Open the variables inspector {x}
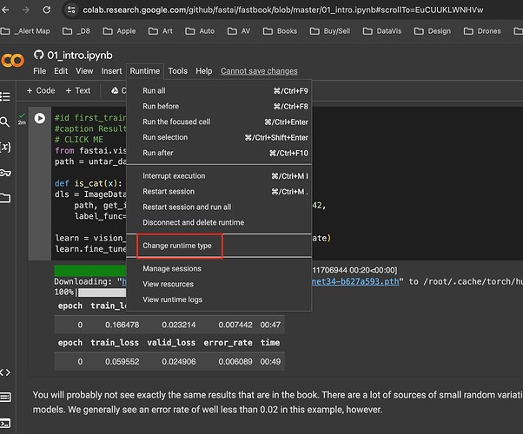523x434 pixels. (5, 148)
